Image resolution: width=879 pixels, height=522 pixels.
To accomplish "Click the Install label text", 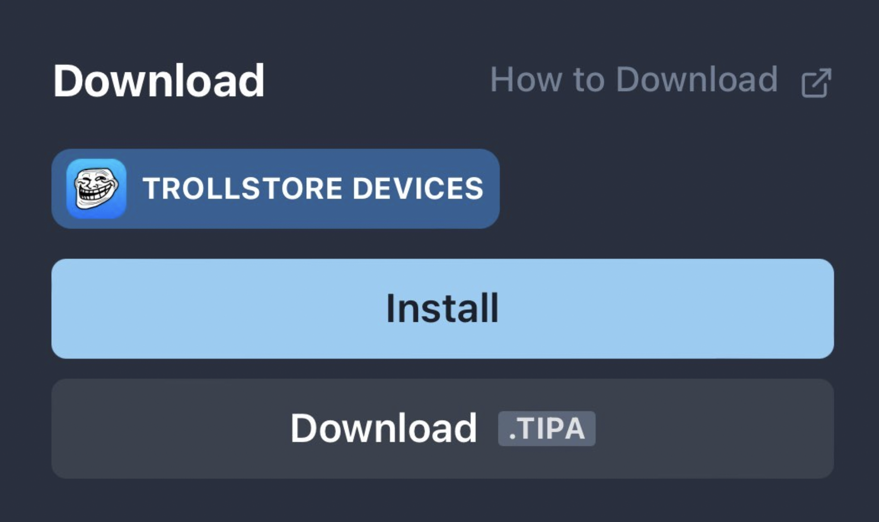I will coord(442,308).
